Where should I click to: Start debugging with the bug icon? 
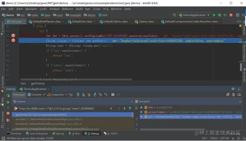click(220, 15)
